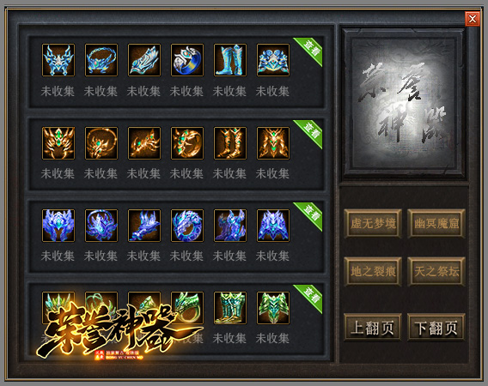The image size is (488, 386).
Task: Pick the purple crystal ring icon
Action: click(187, 226)
